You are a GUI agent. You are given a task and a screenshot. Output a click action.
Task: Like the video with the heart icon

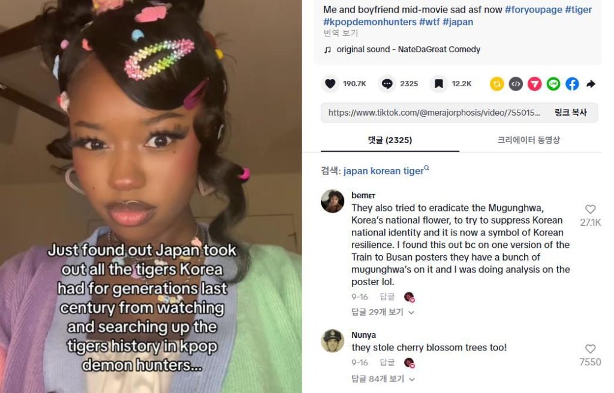[330, 84]
